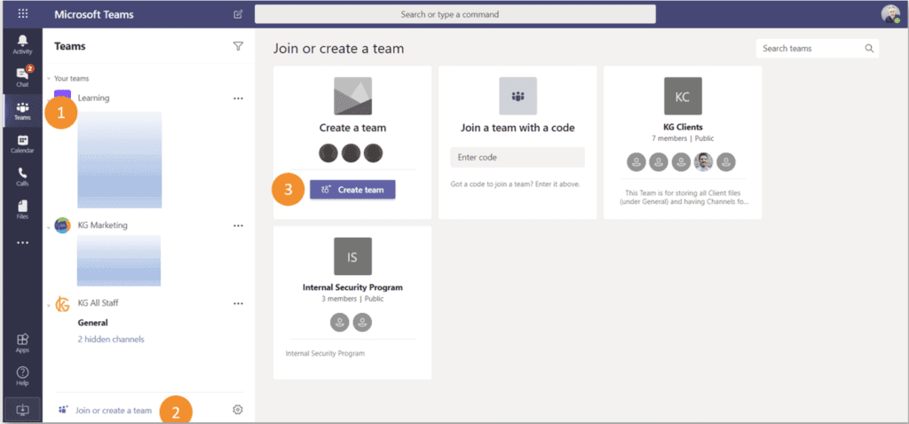Open the KG Clients team title
Viewport: 909px width, 424px height.
click(x=683, y=127)
